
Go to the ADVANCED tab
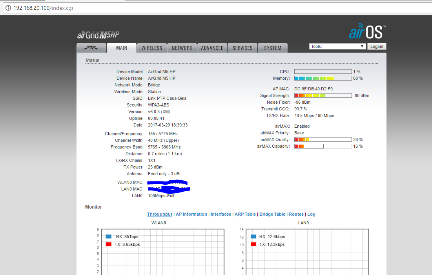click(212, 48)
